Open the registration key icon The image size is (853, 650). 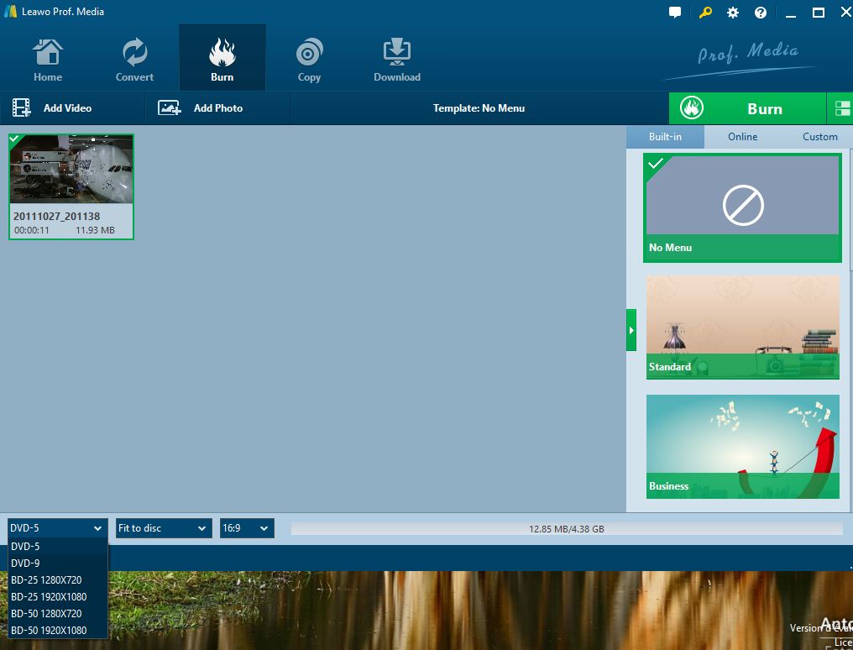(705, 13)
